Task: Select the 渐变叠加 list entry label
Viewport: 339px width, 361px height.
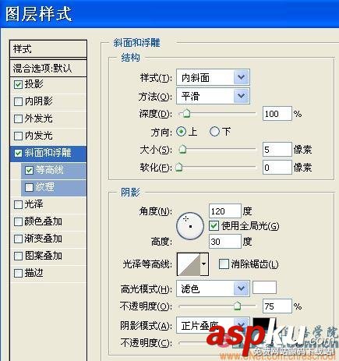Action: 43,239
